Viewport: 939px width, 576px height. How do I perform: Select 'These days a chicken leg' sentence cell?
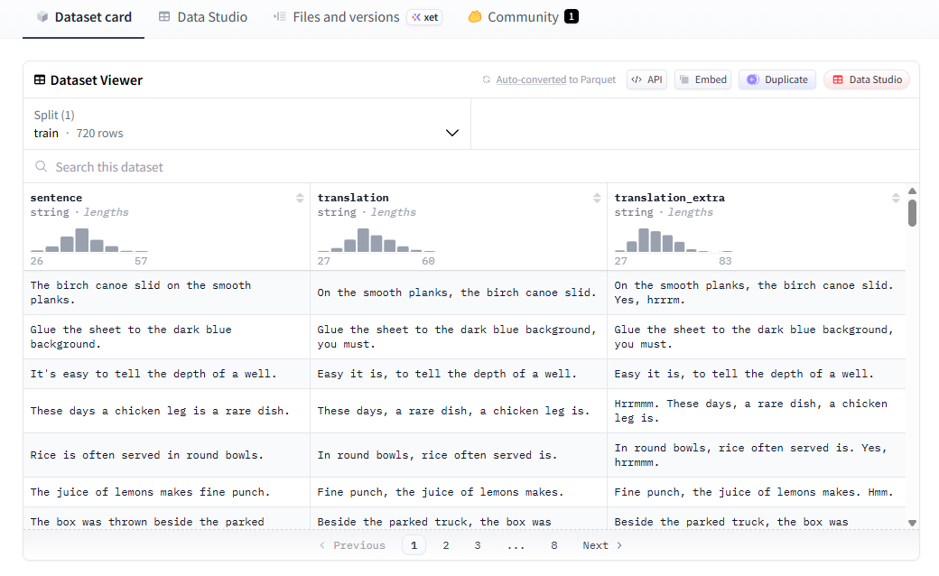166,411
